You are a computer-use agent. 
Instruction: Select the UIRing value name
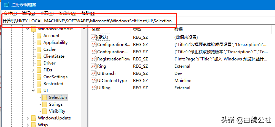(104, 88)
